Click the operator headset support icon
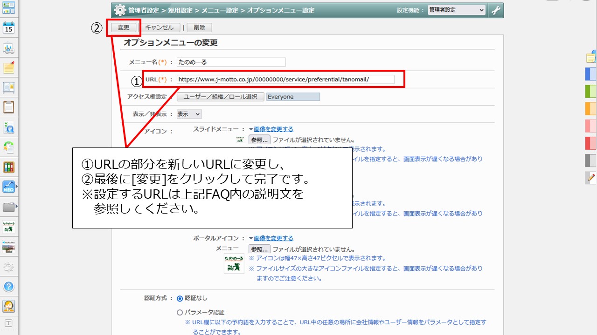 (x=8, y=306)
